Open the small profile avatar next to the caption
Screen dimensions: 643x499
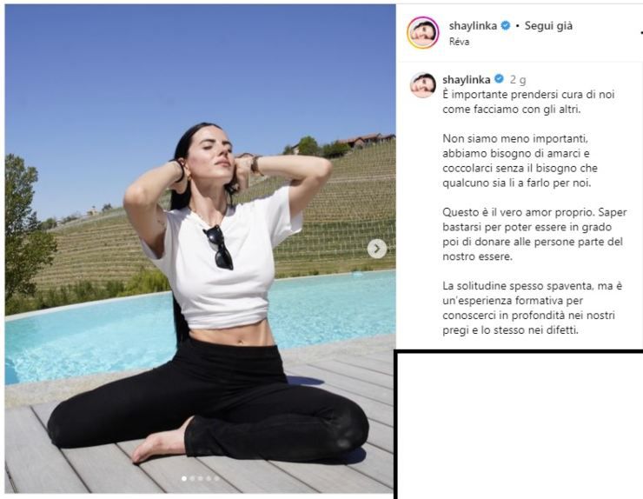423,85
